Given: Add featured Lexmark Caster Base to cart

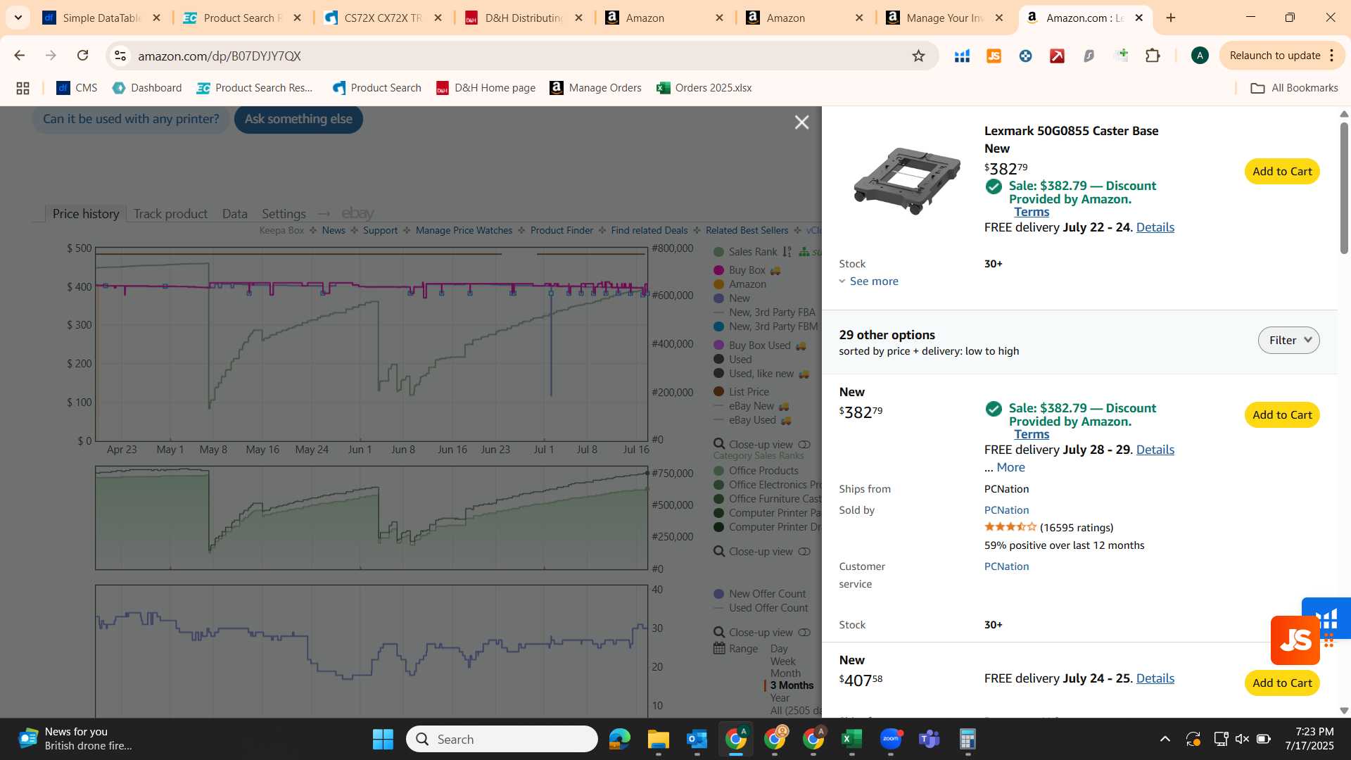Looking at the screenshot, I should (1282, 172).
